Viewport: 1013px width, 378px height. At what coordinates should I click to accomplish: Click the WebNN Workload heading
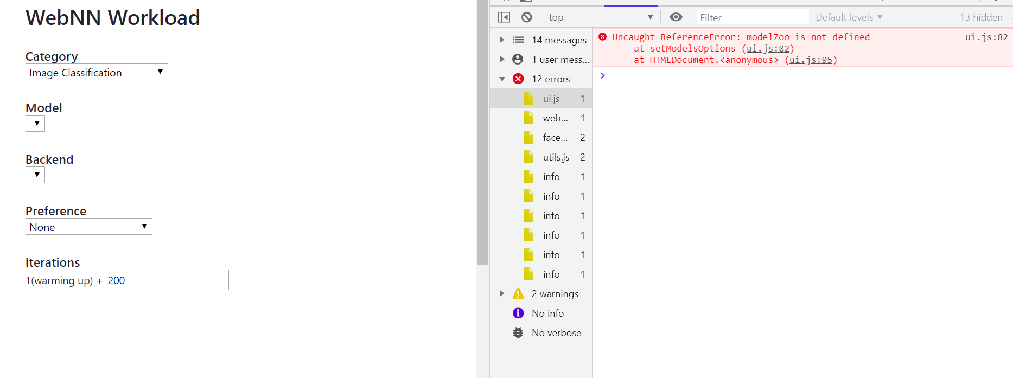pyautogui.click(x=113, y=17)
